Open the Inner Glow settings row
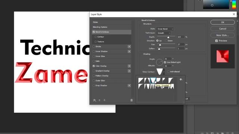The width and height of the screenshot is (239, 134). [112, 56]
